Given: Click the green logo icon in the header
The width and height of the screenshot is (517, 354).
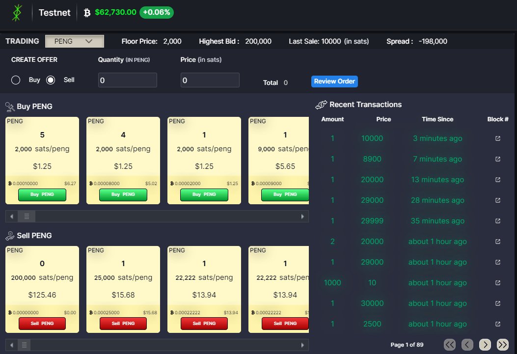Looking at the screenshot, I should (17, 13).
